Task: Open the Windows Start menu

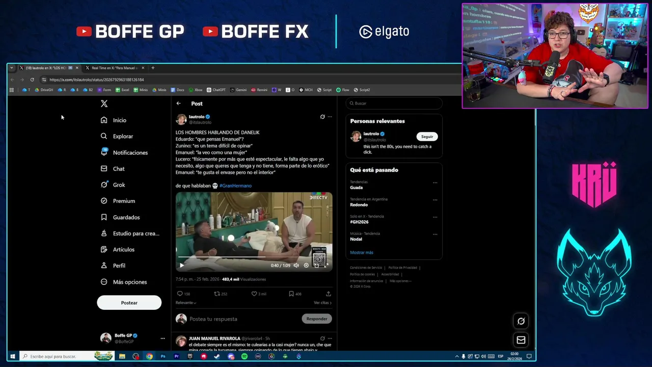Action: 13,356
